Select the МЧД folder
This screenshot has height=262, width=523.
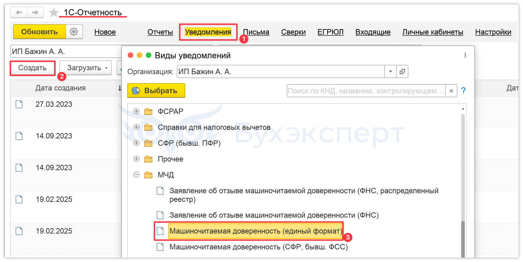tap(166, 175)
